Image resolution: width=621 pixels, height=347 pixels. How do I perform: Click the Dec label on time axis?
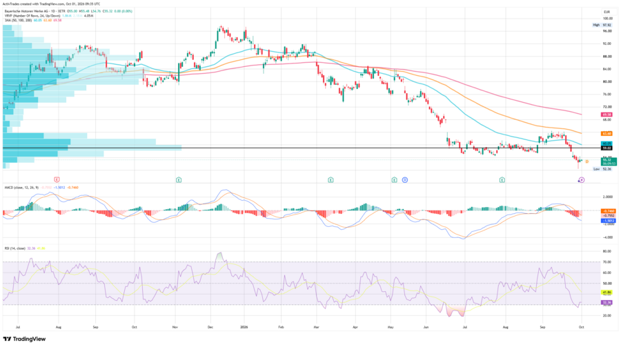[x=210, y=328]
